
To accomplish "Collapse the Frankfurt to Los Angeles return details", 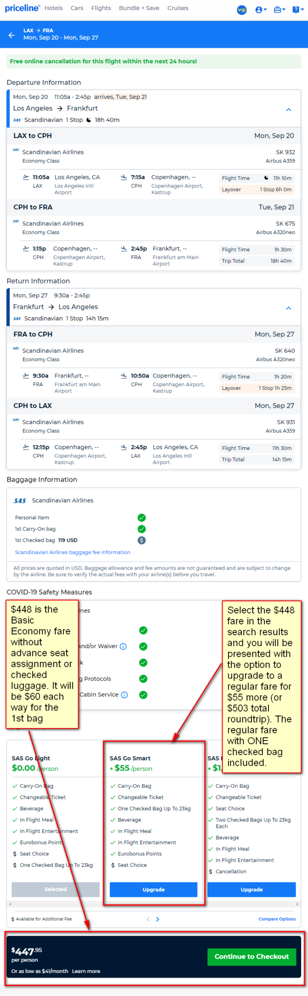I will [289, 308].
